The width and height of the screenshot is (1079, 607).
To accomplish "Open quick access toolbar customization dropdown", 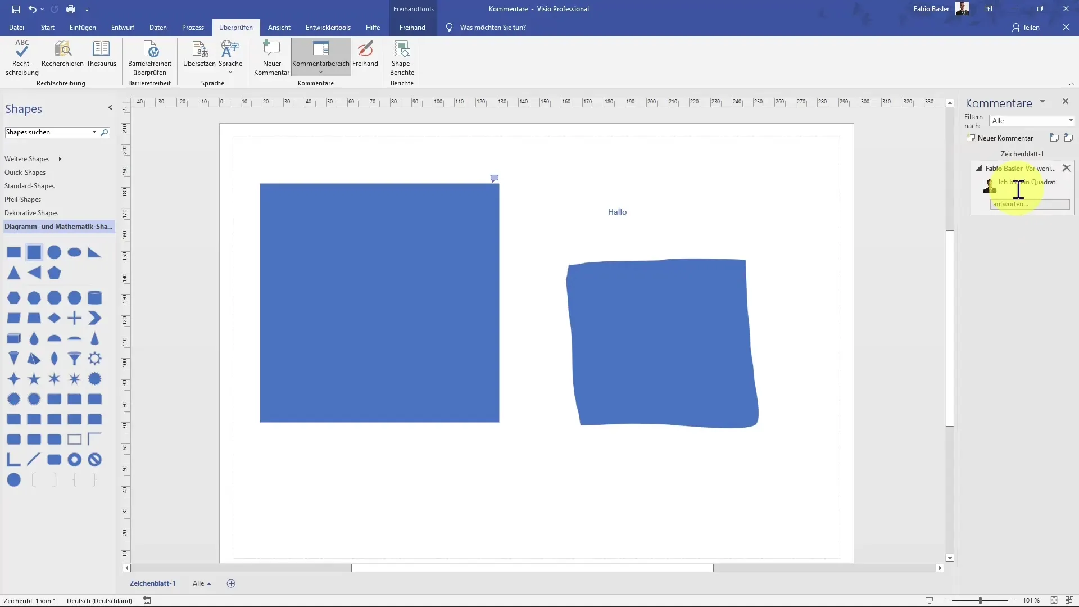I will coord(87,9).
